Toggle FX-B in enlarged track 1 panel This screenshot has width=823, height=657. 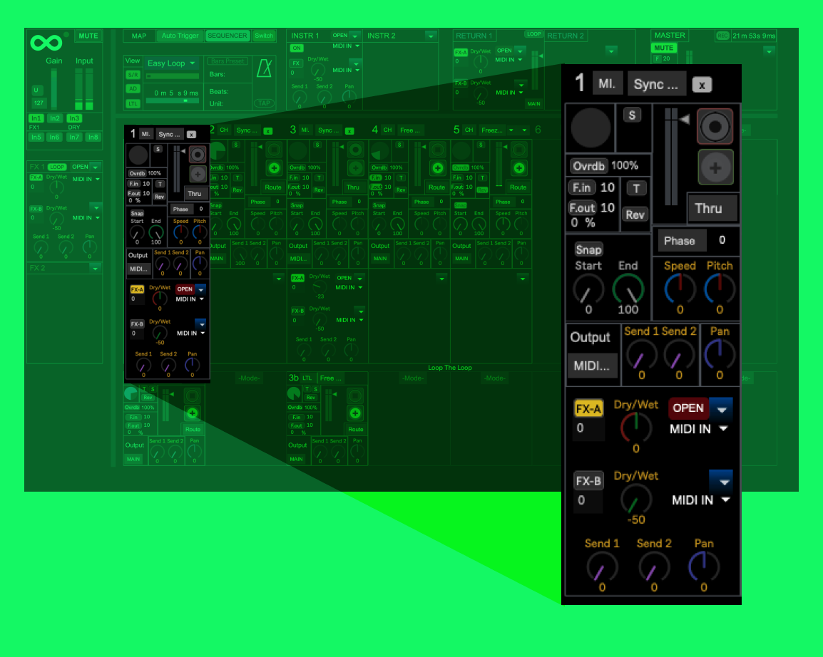pyautogui.click(x=588, y=481)
